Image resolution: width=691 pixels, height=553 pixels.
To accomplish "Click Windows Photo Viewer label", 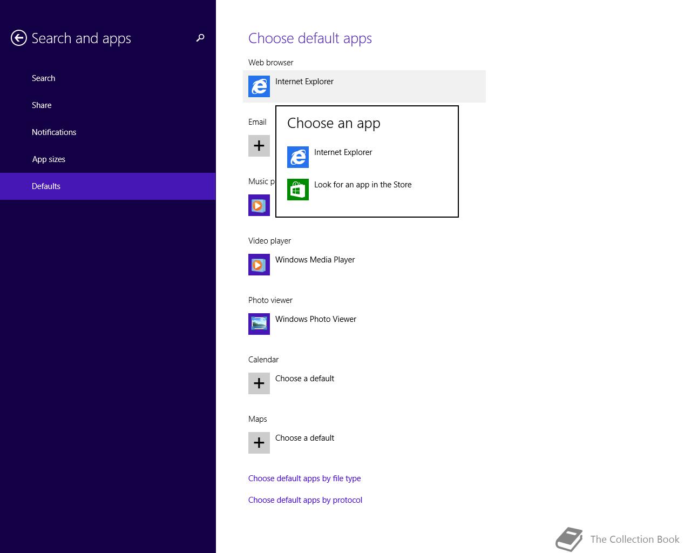I will [x=316, y=319].
